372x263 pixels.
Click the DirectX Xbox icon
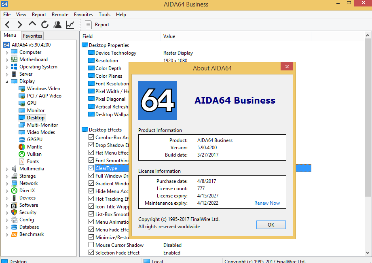point(14,191)
